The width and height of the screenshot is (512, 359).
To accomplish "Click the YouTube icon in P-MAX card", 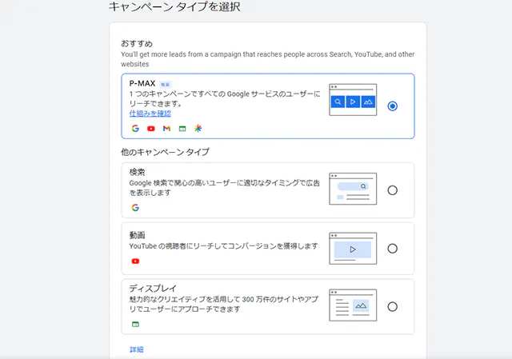I will 151,129.
